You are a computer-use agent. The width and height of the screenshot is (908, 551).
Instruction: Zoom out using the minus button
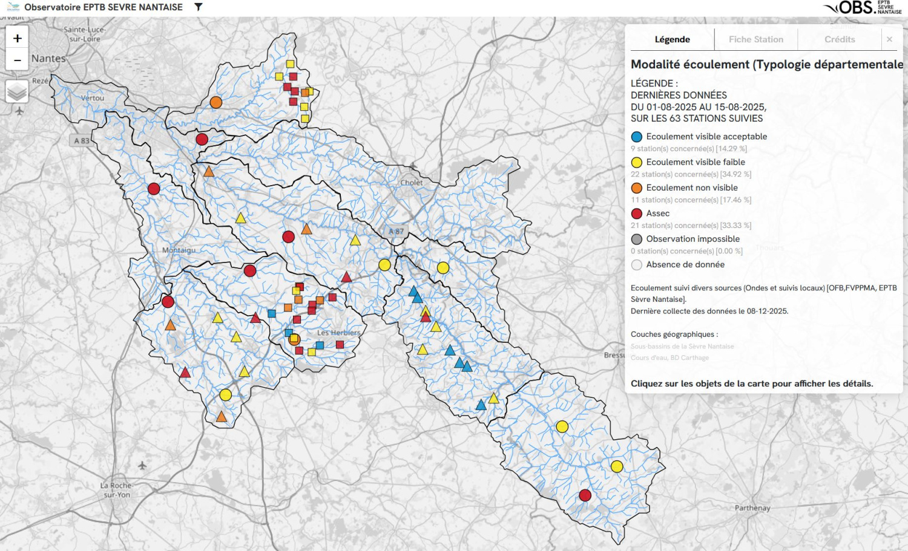click(18, 60)
